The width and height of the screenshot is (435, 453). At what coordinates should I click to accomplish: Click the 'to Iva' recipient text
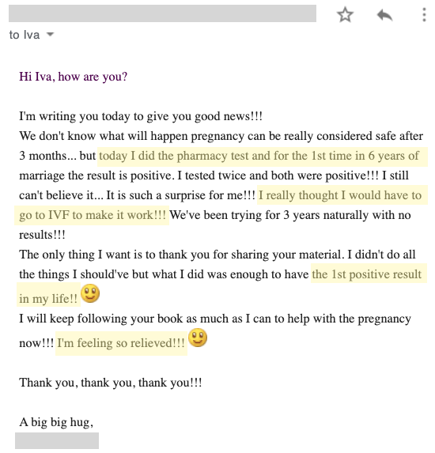[x=25, y=35]
